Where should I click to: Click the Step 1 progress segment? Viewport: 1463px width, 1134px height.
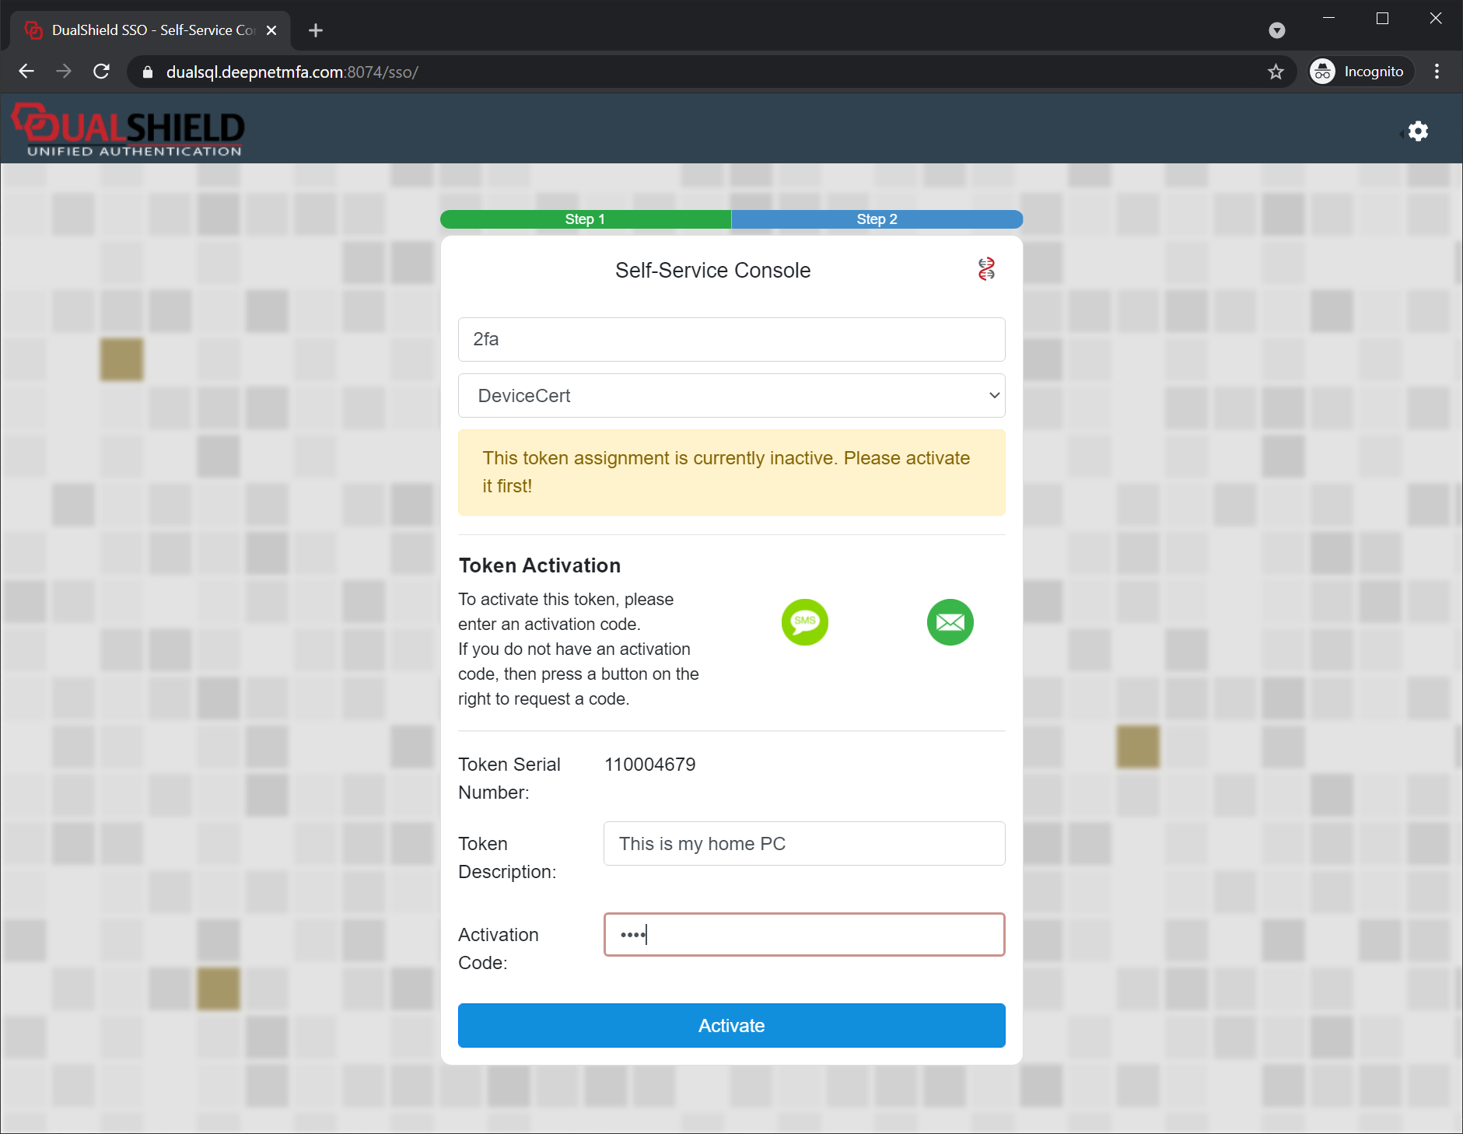tap(585, 219)
